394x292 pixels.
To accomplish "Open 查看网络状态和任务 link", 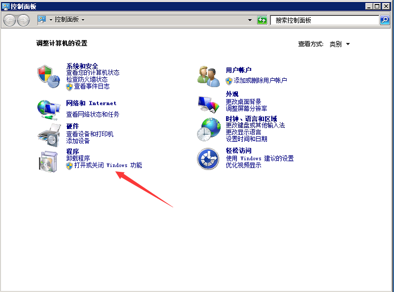I will coord(93,114).
